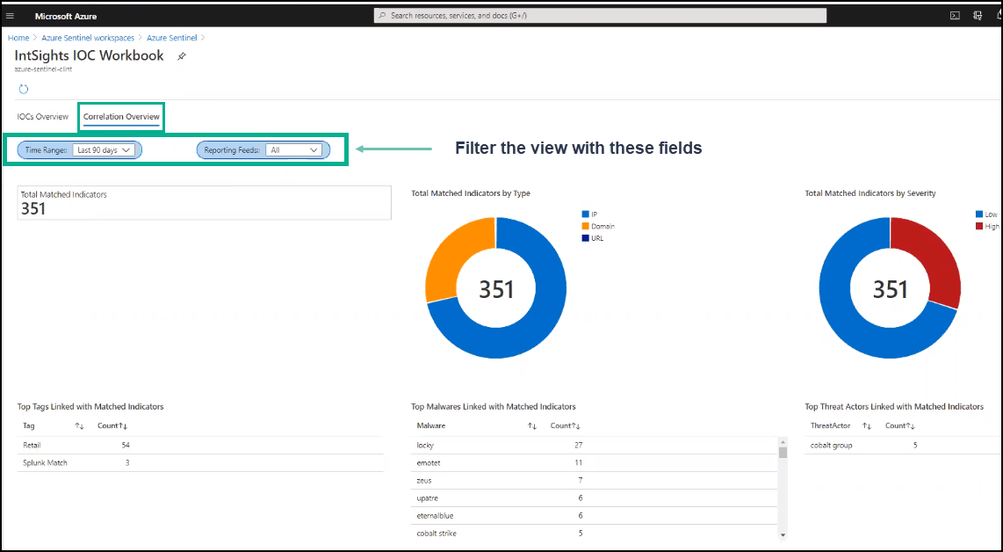This screenshot has width=1003, height=552.
Task: Open Cloud Shell from the top bar
Action: (955, 16)
